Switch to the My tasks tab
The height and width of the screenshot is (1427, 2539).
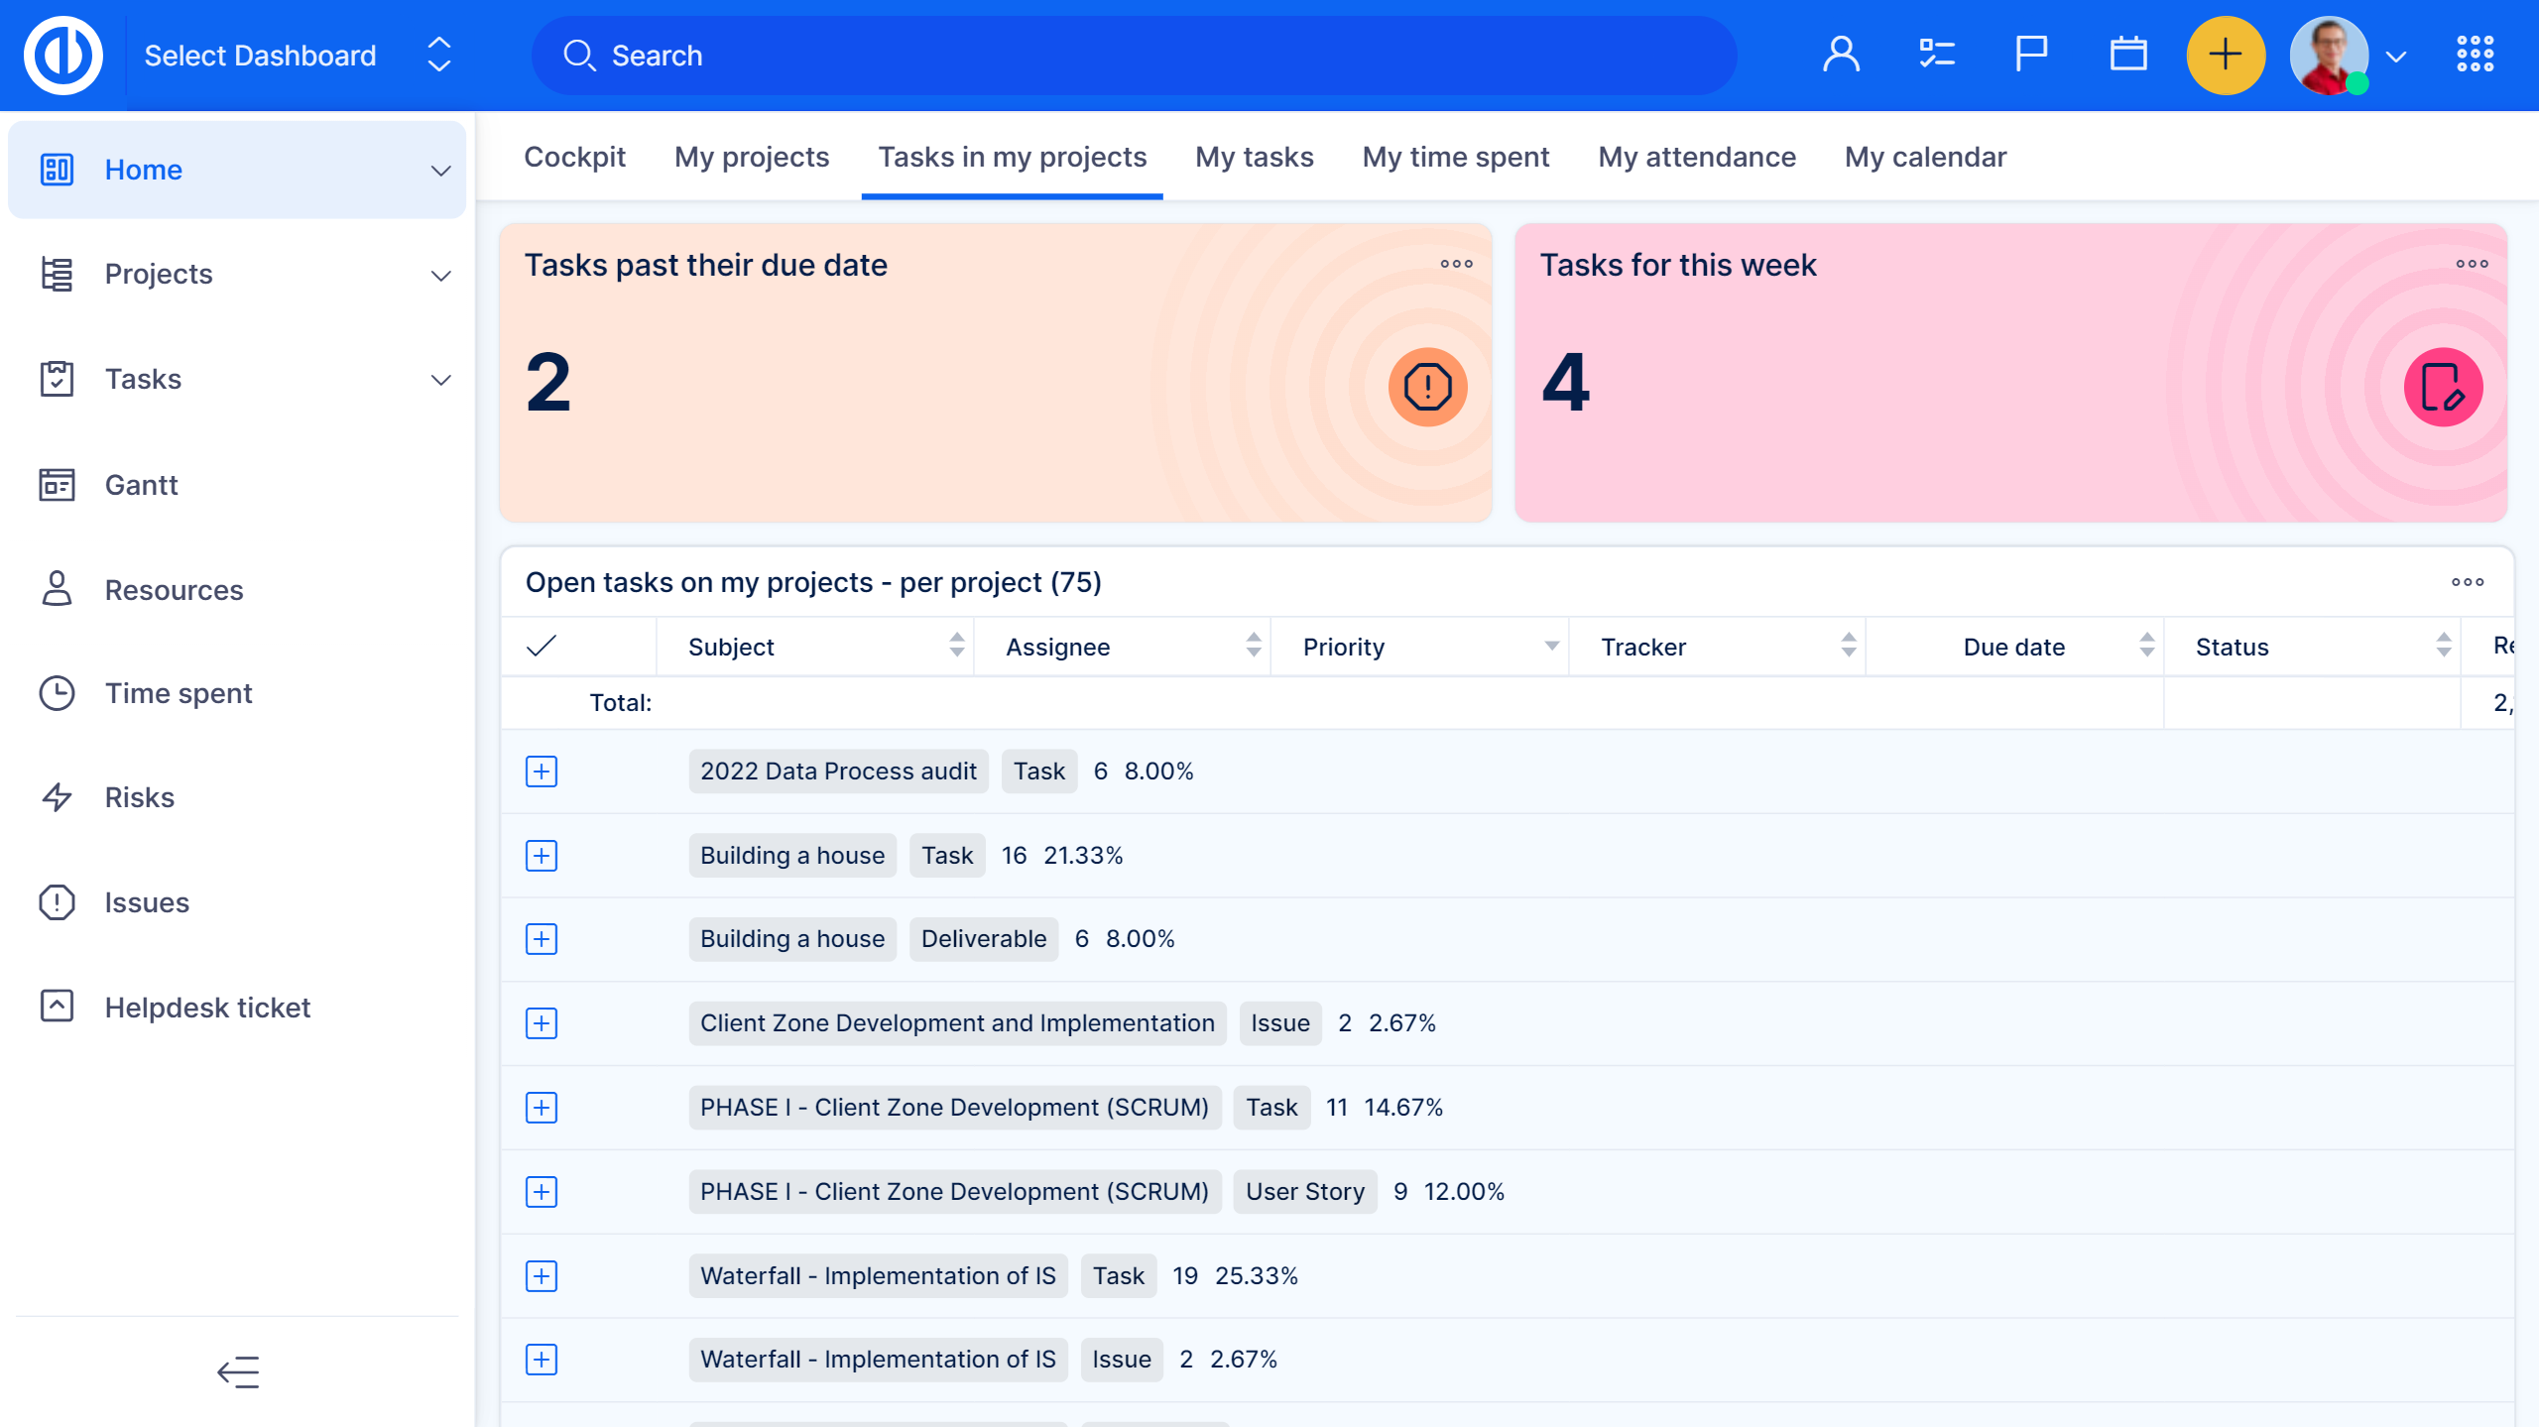(1254, 157)
